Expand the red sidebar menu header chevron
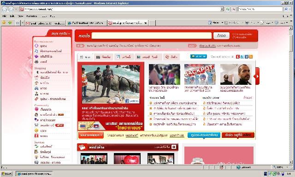This screenshot has height=177, width=295. tap(69, 34)
